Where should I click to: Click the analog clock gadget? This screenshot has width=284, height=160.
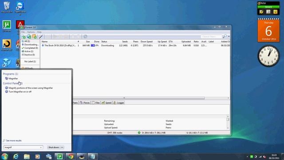click(x=268, y=56)
